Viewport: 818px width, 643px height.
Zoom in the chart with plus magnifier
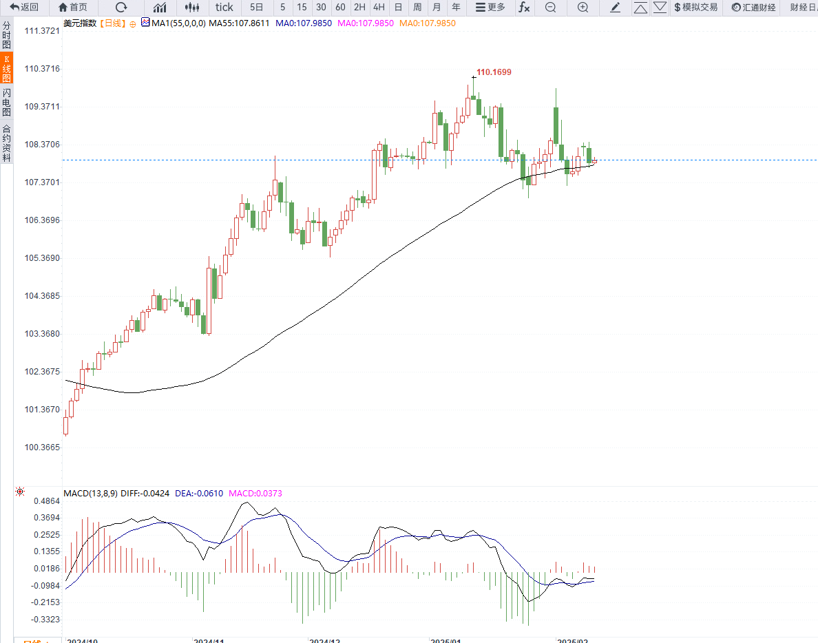[583, 8]
